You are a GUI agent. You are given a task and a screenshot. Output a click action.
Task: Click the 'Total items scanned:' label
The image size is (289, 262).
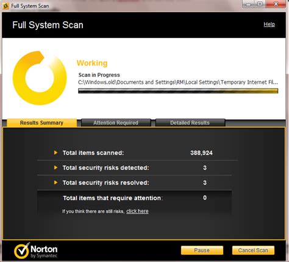[x=93, y=153]
